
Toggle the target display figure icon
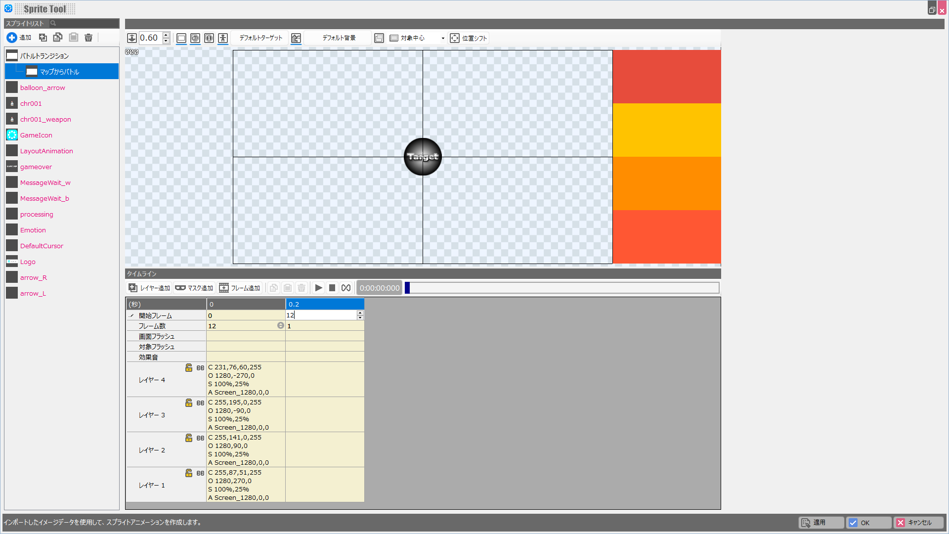tap(223, 38)
